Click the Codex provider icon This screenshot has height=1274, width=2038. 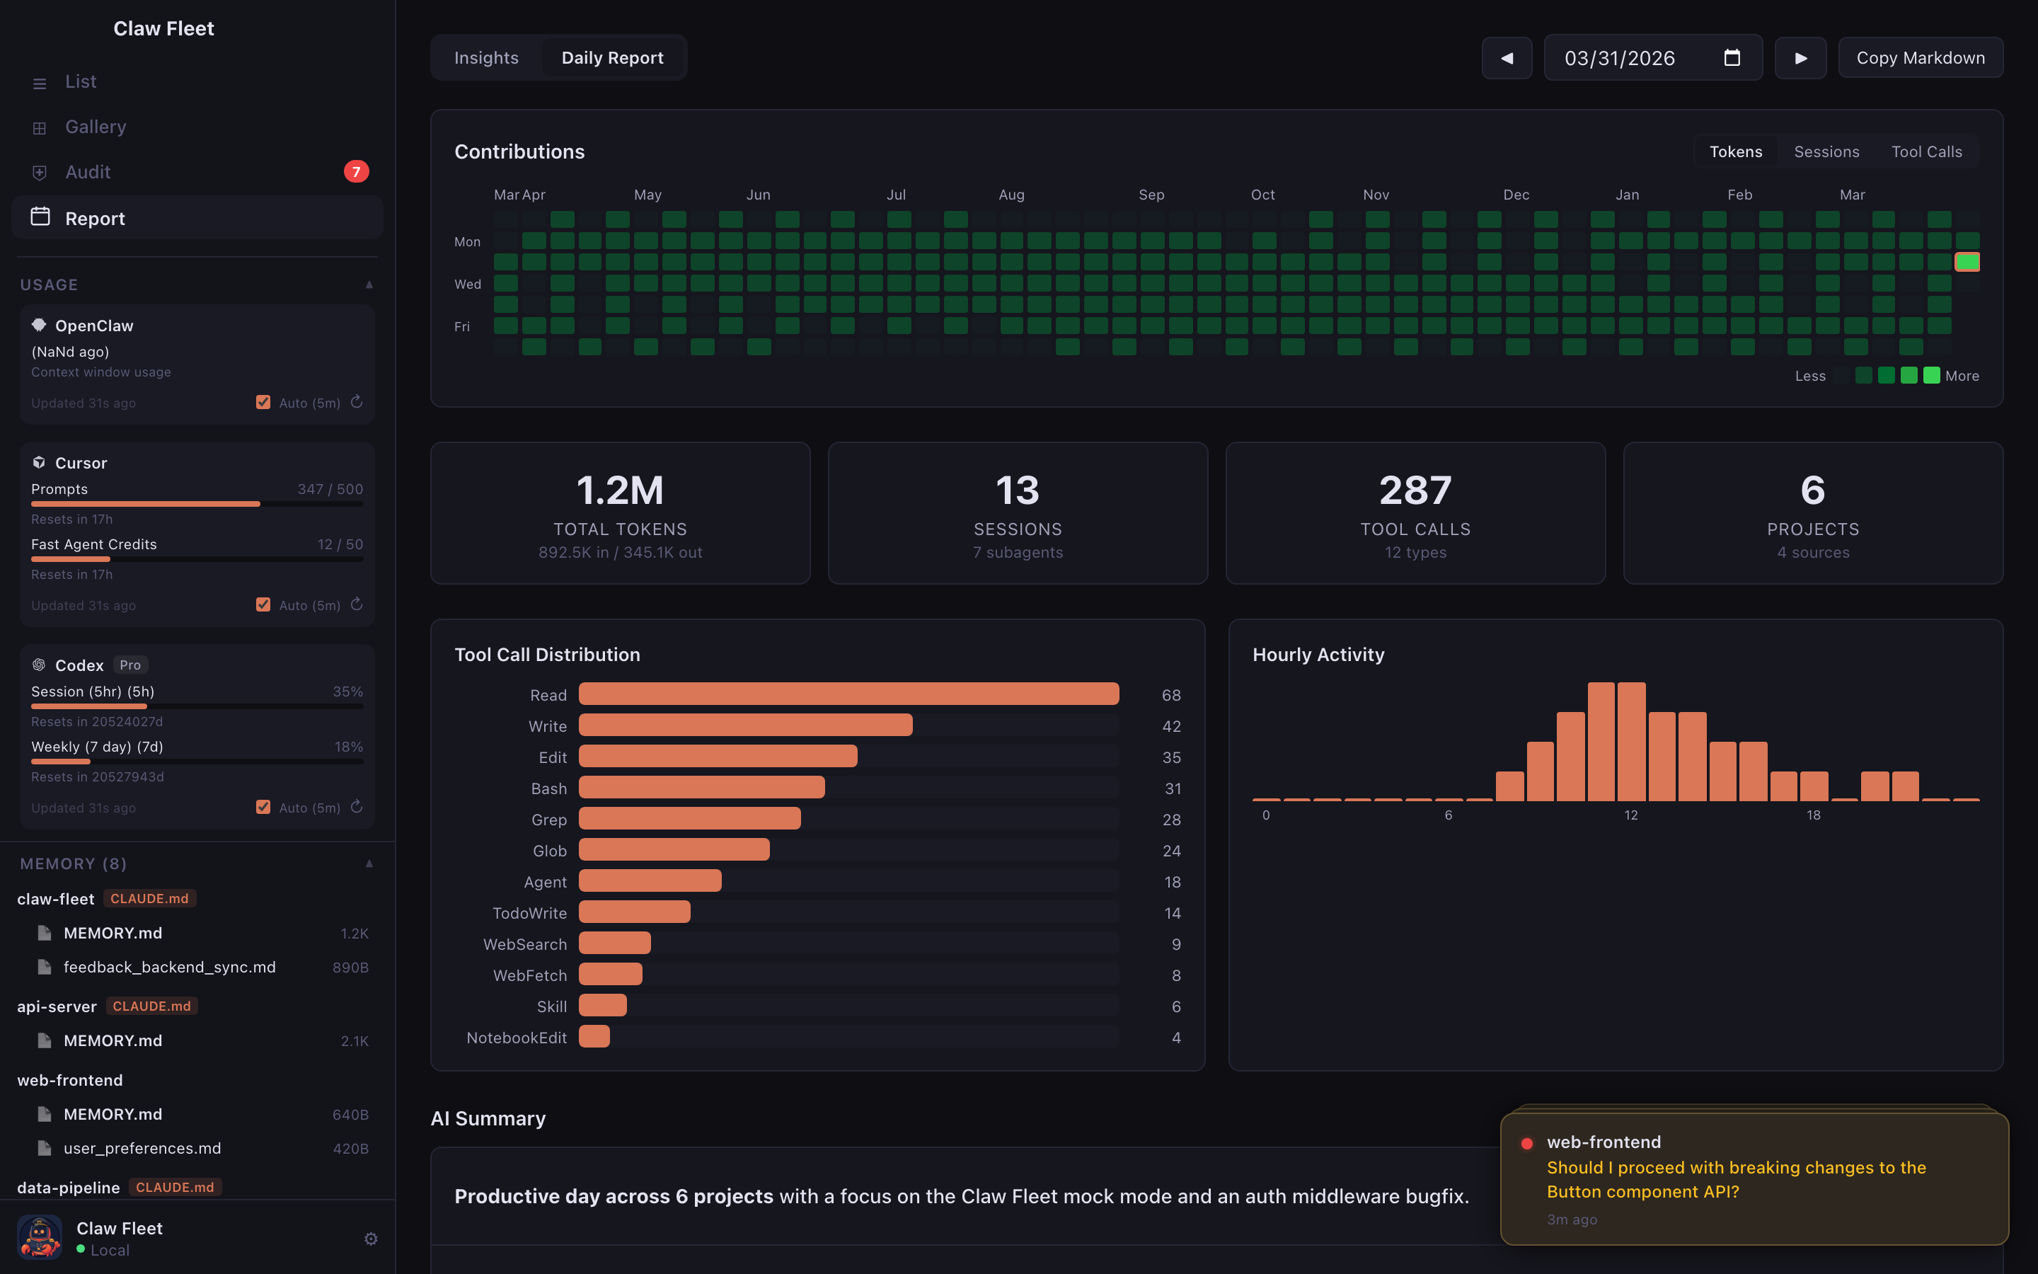[x=39, y=665]
